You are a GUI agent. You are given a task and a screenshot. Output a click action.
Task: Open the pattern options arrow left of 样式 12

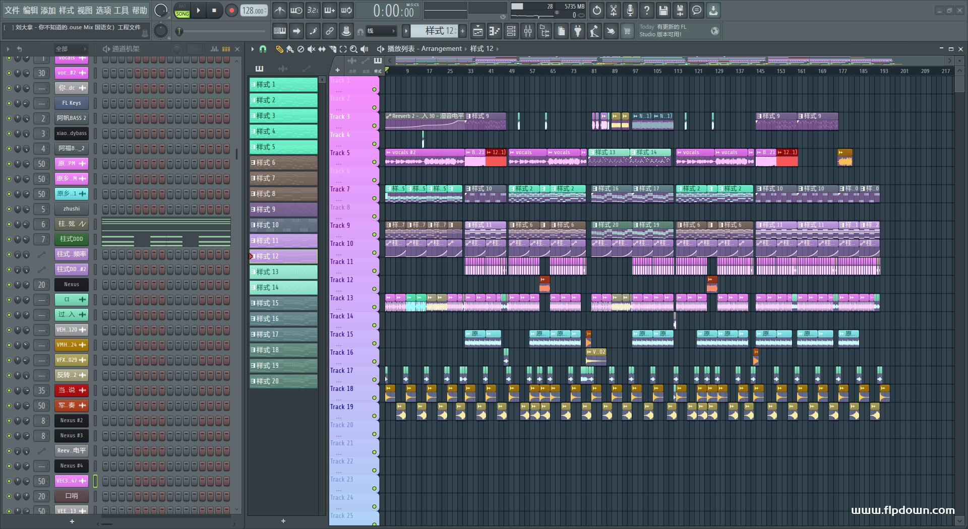pos(406,31)
